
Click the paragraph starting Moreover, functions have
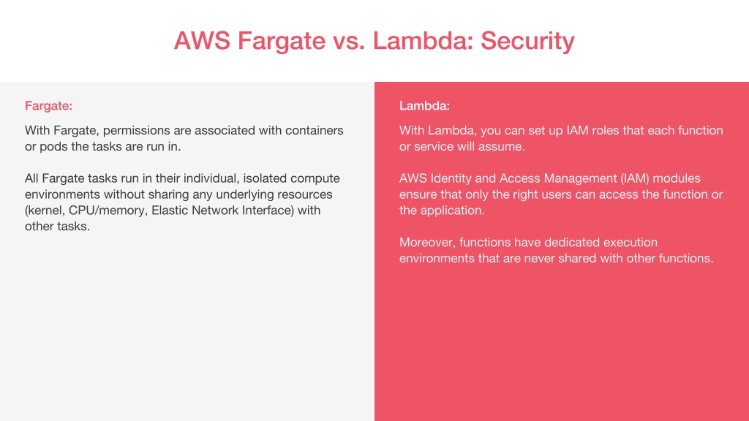(557, 250)
